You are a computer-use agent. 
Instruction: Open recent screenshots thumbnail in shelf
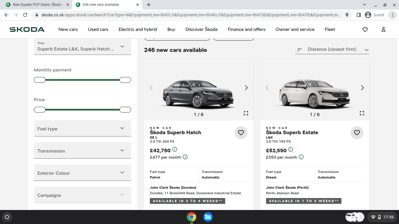(x=354, y=217)
